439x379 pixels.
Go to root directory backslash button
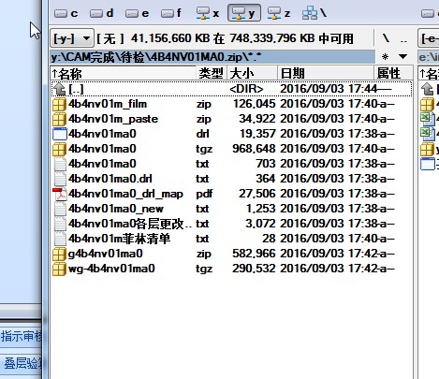coord(386,38)
